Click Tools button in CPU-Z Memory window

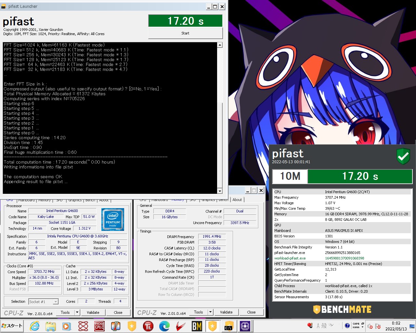coord(199,312)
